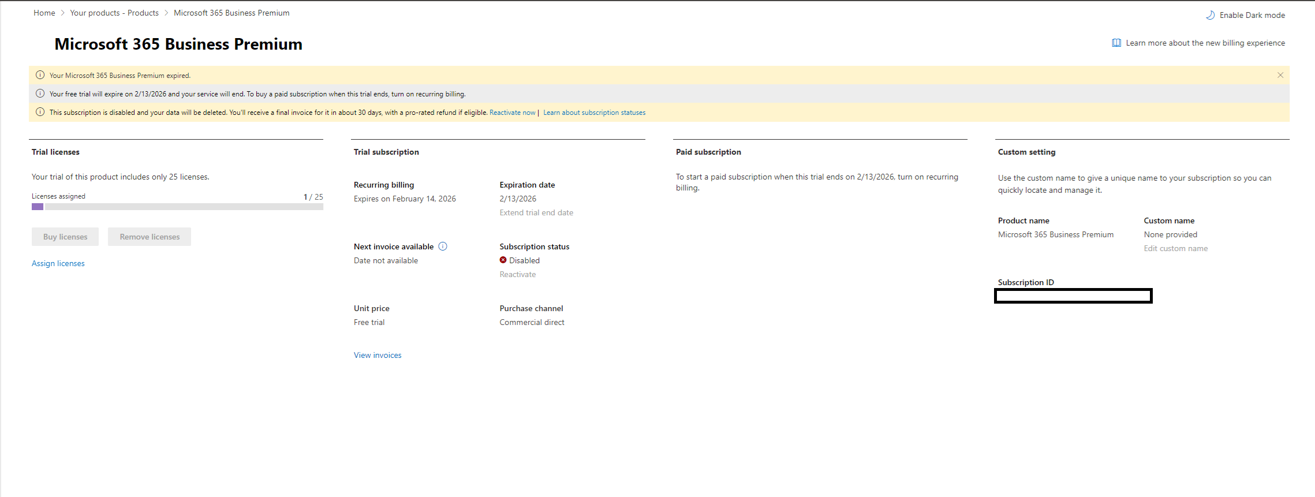The width and height of the screenshot is (1315, 497).
Task: Click the info icon next to Next invoice available
Action: pyautogui.click(x=443, y=246)
